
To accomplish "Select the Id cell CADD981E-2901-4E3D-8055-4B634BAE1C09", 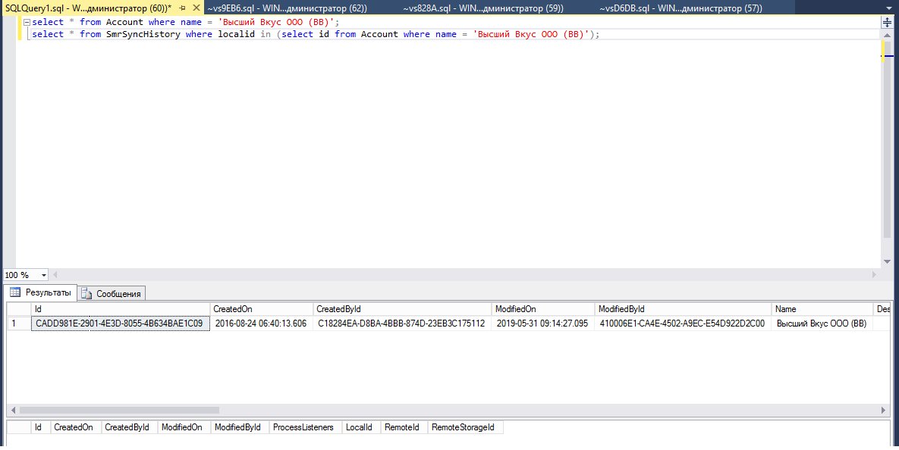I will click(x=121, y=323).
